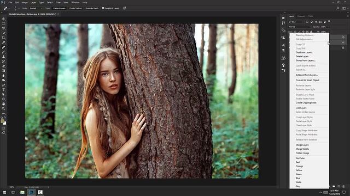Toggle Quick Mask mode

pos(3,128)
